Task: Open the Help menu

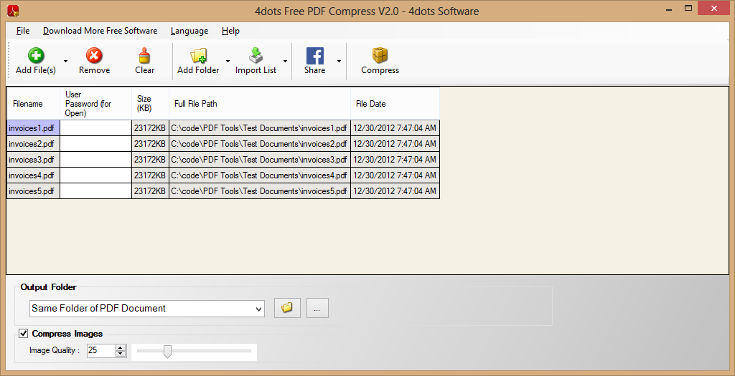Action: [x=230, y=31]
